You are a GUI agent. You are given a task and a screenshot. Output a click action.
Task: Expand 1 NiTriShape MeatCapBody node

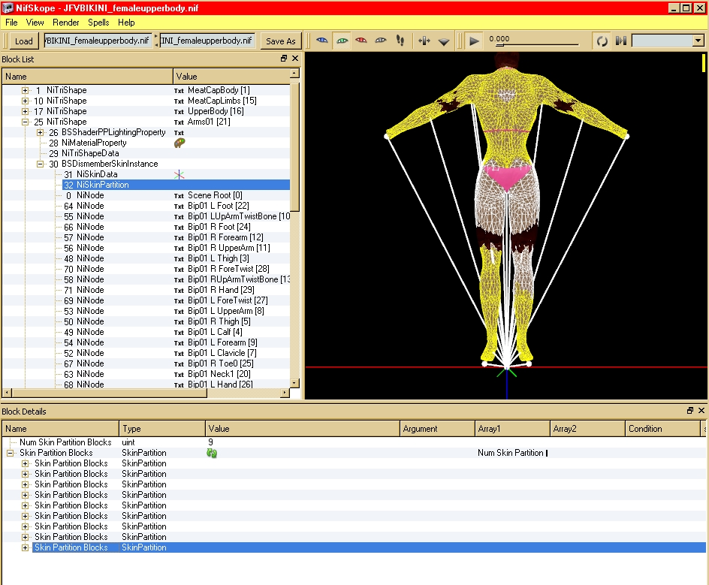tap(26, 90)
